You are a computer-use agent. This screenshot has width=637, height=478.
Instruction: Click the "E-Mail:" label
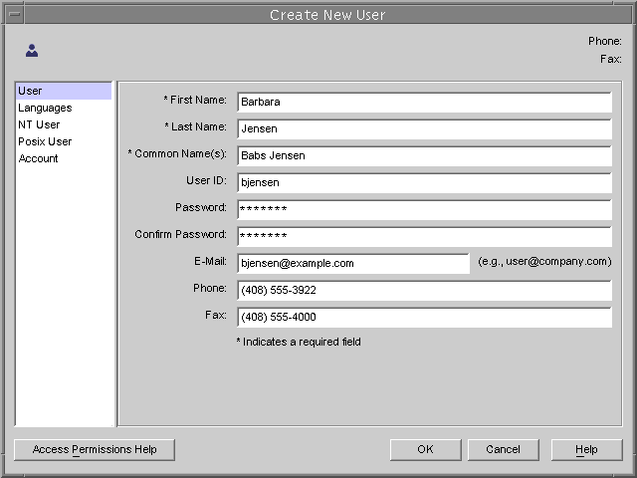click(210, 261)
